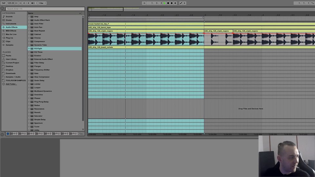Open the Plug-ins category
Viewport: 315px width, 177px height.
pos(14,38)
